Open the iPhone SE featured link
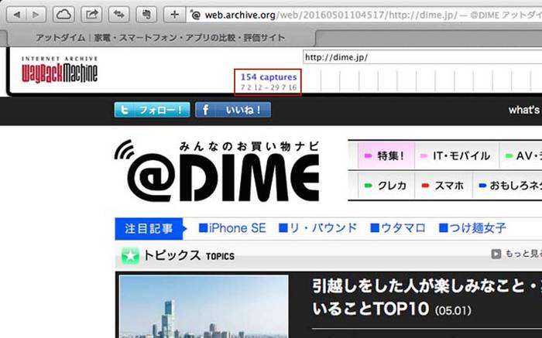The width and height of the screenshot is (542, 338). click(x=232, y=228)
